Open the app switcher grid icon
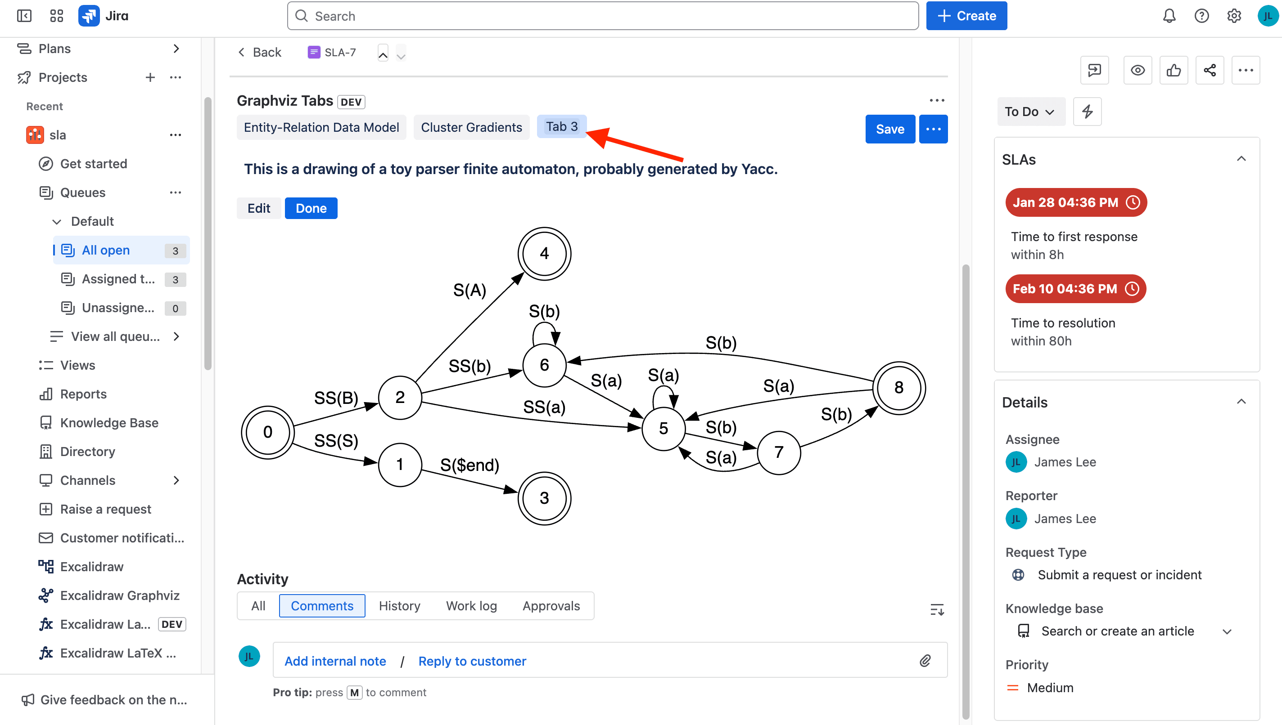This screenshot has height=725, width=1282. [57, 16]
